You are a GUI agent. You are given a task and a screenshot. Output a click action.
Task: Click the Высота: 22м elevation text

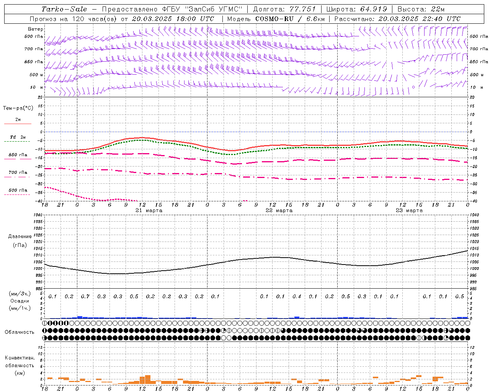[x=421, y=9]
